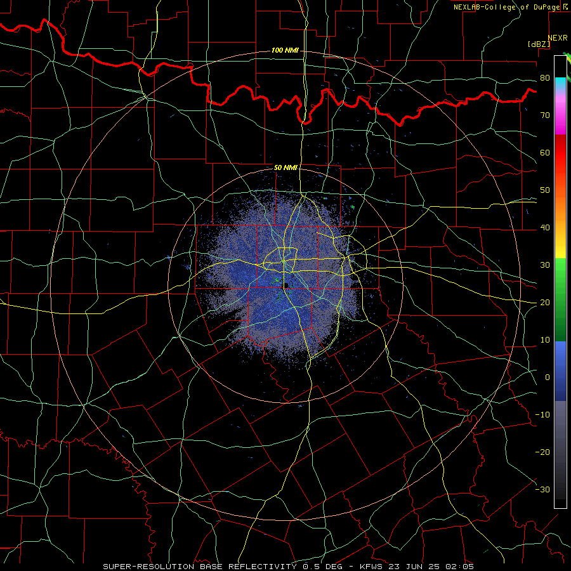The width and height of the screenshot is (571, 571).
Task: Click the 50 NMI range ring label
Action: tap(286, 168)
